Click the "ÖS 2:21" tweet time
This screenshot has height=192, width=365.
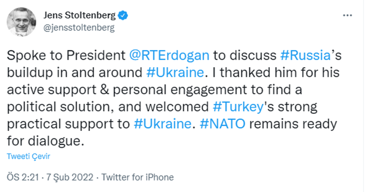(x=22, y=177)
